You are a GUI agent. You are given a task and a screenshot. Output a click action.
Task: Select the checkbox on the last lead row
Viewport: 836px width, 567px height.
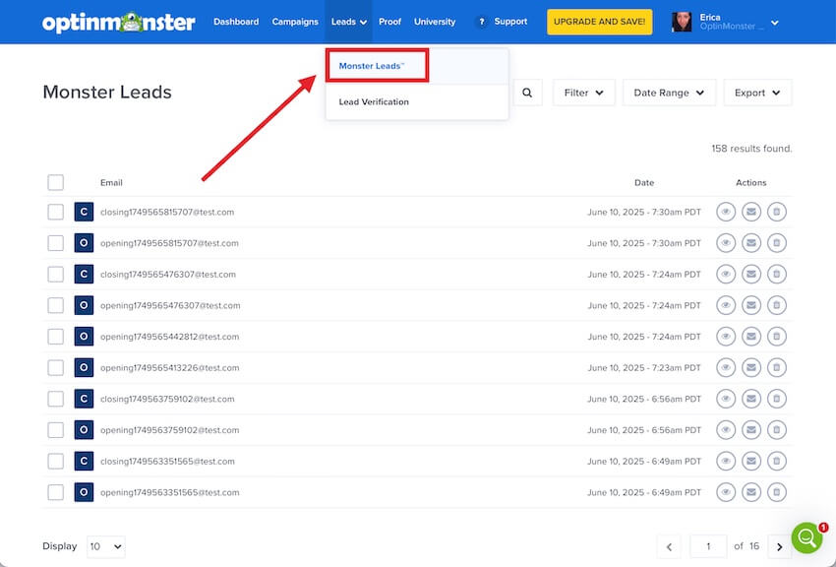tap(55, 491)
